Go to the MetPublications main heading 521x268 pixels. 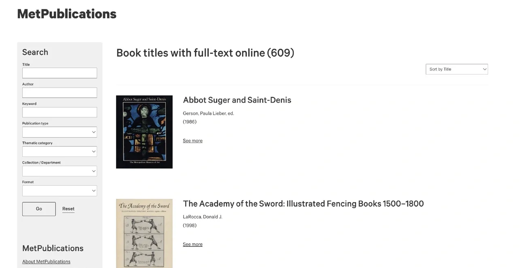67,14
